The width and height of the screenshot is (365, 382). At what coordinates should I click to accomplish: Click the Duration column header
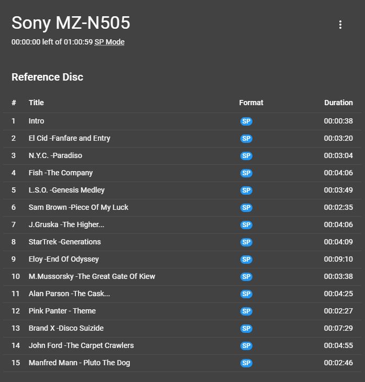338,103
